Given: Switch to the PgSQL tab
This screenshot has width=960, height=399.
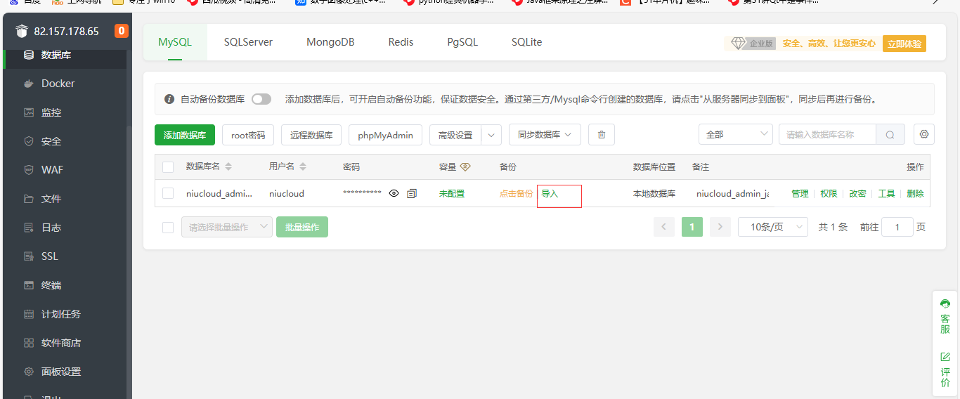Looking at the screenshot, I should (x=462, y=42).
